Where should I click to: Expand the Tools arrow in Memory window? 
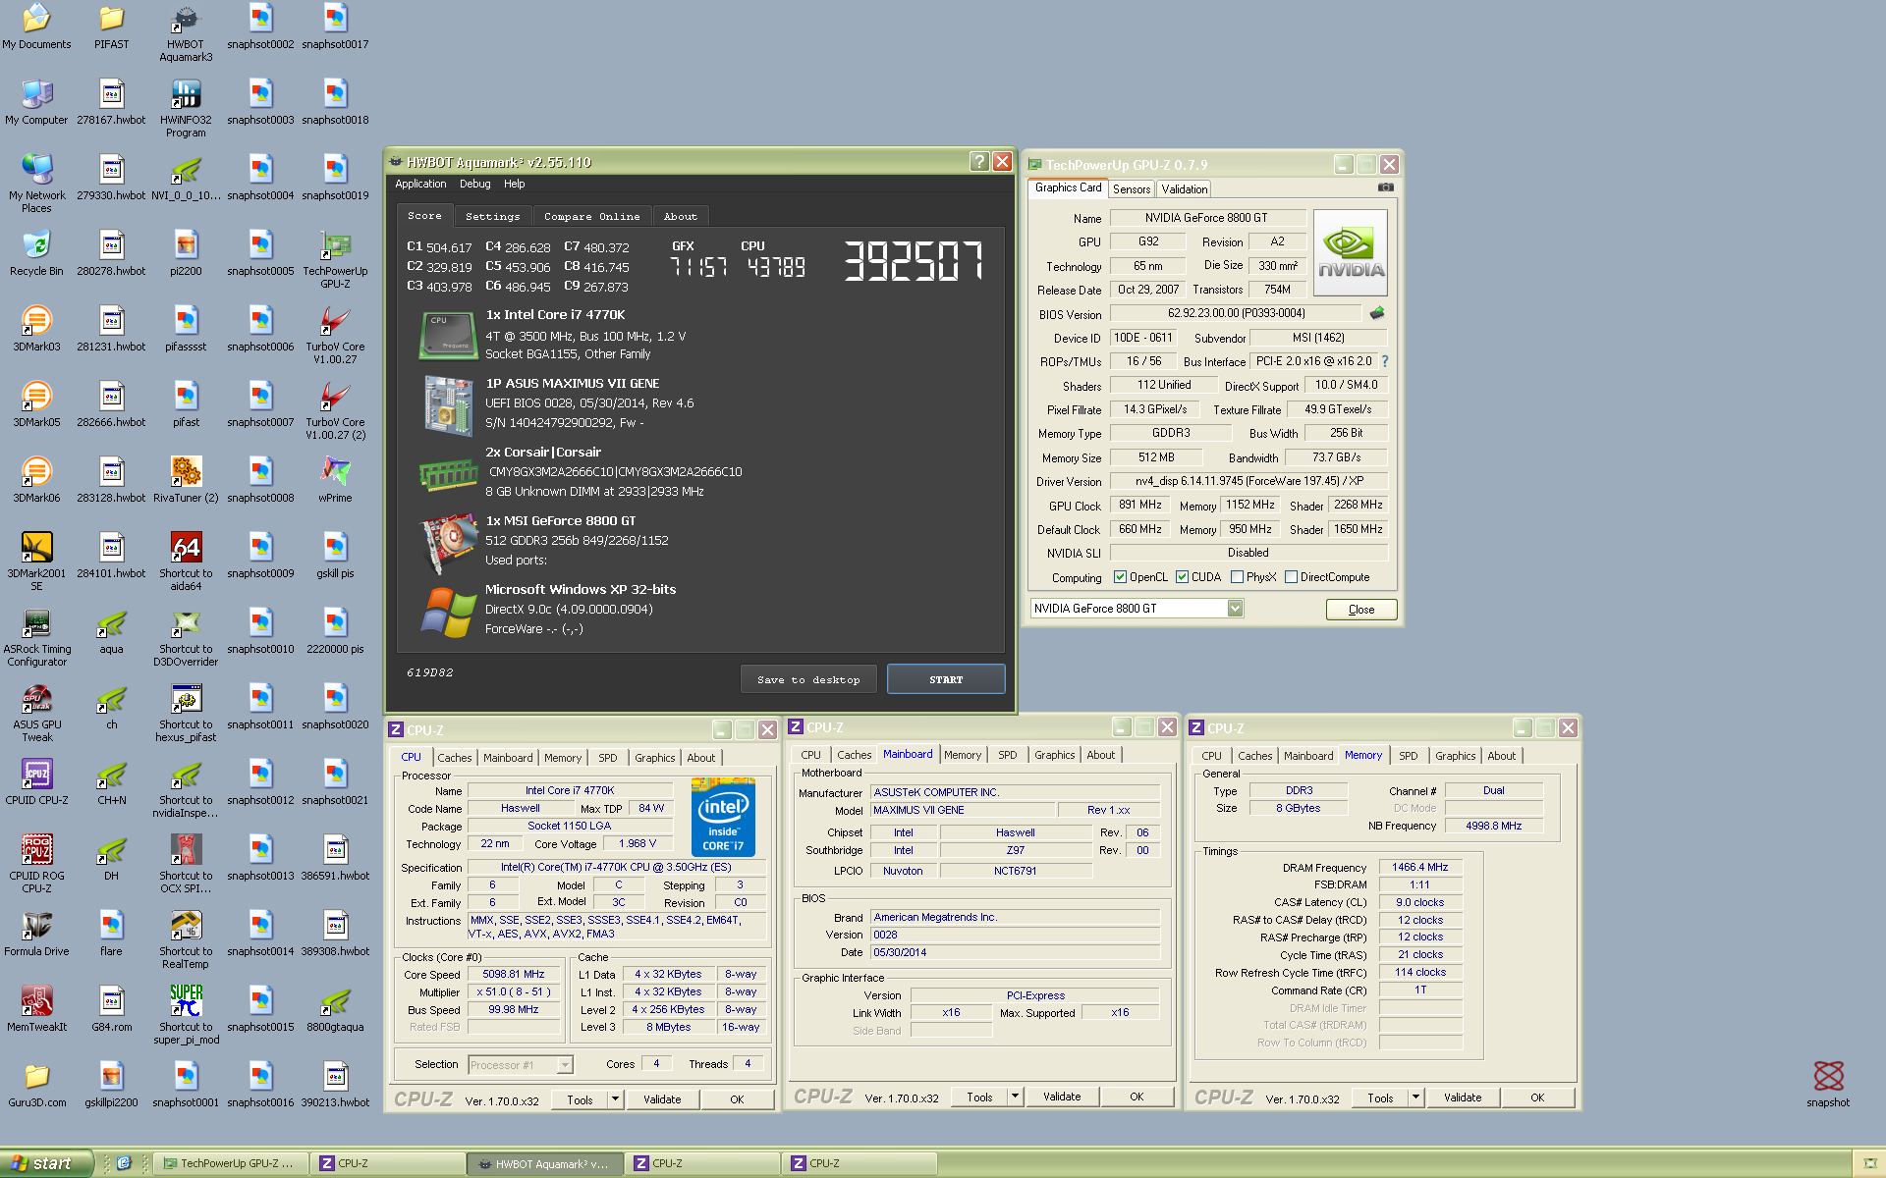tap(1416, 1097)
